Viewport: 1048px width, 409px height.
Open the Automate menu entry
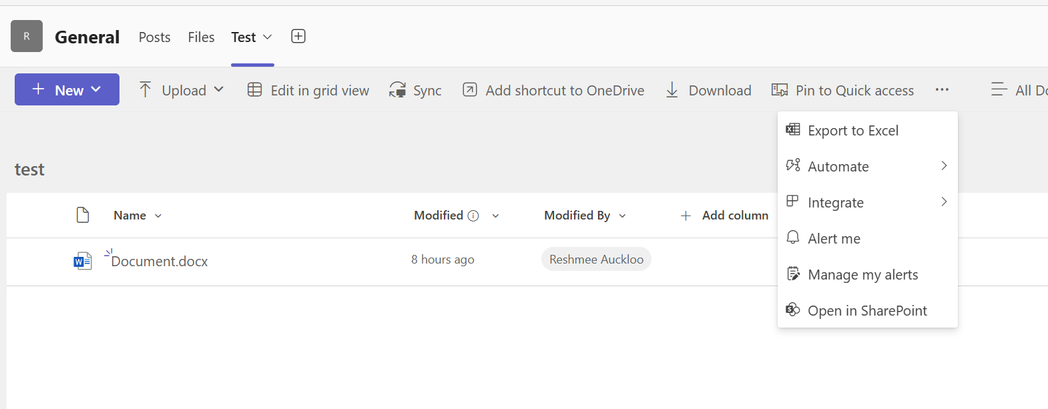(x=868, y=167)
